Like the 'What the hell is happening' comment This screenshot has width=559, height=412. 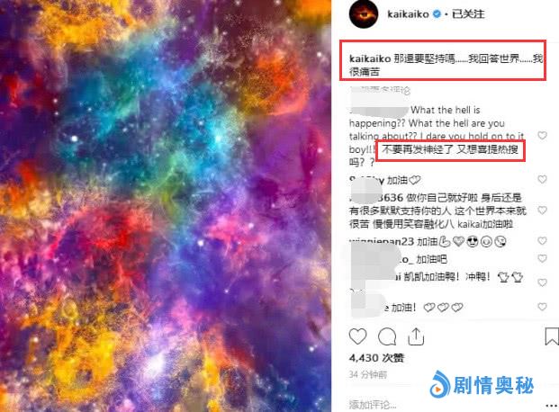(542, 136)
